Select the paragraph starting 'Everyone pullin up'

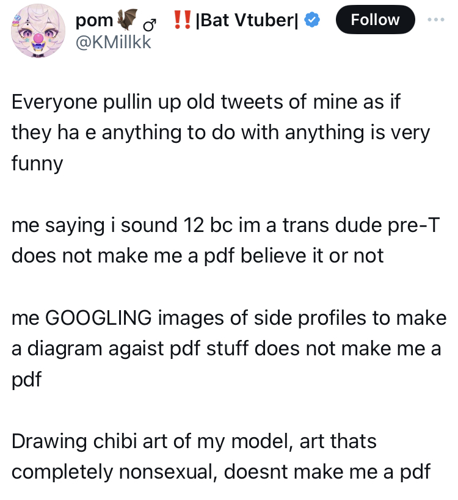point(220,132)
